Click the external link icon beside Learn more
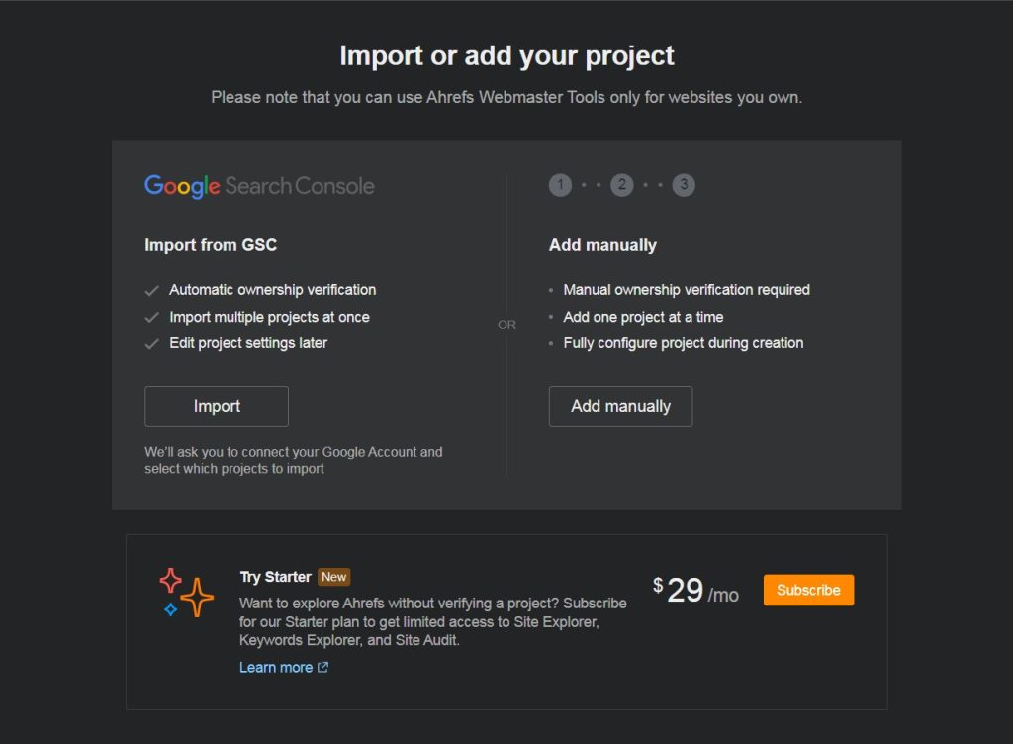 (322, 668)
